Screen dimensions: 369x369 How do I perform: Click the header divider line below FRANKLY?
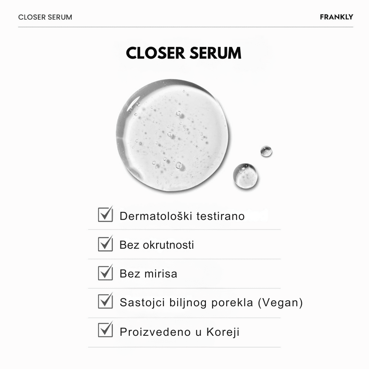[186, 27]
